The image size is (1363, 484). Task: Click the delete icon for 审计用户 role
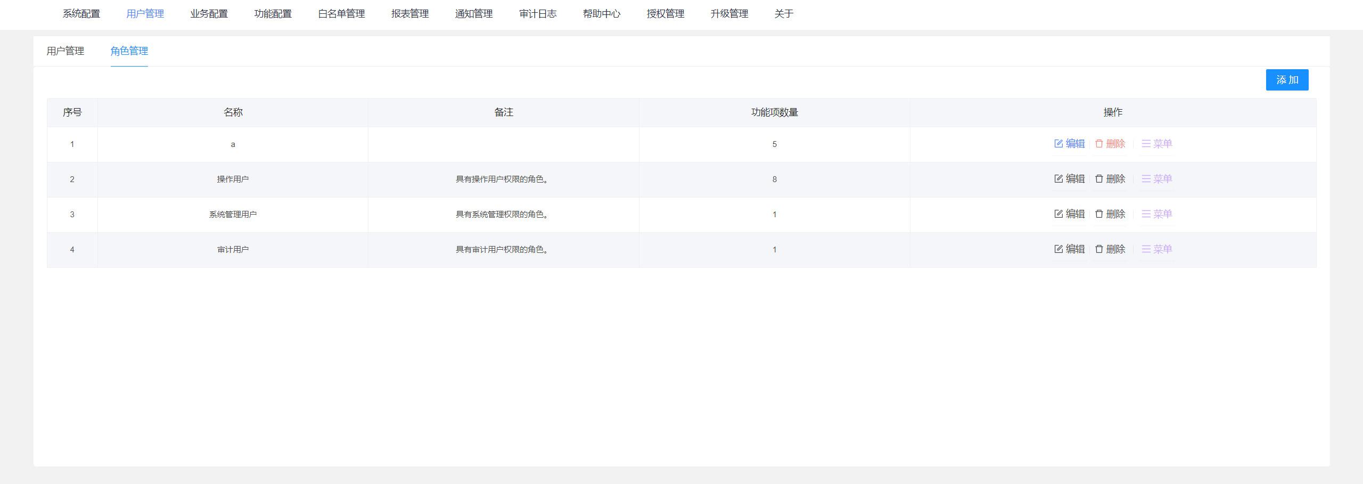(x=1098, y=249)
